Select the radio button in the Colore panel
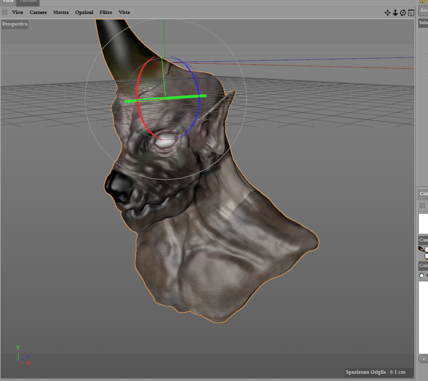The height and width of the screenshot is (381, 428). click(x=421, y=275)
